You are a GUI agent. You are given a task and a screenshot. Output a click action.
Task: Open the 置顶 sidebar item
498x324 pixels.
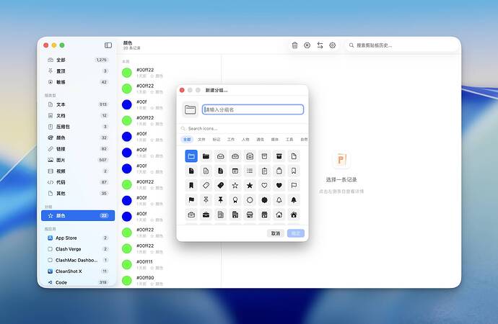(x=78, y=71)
